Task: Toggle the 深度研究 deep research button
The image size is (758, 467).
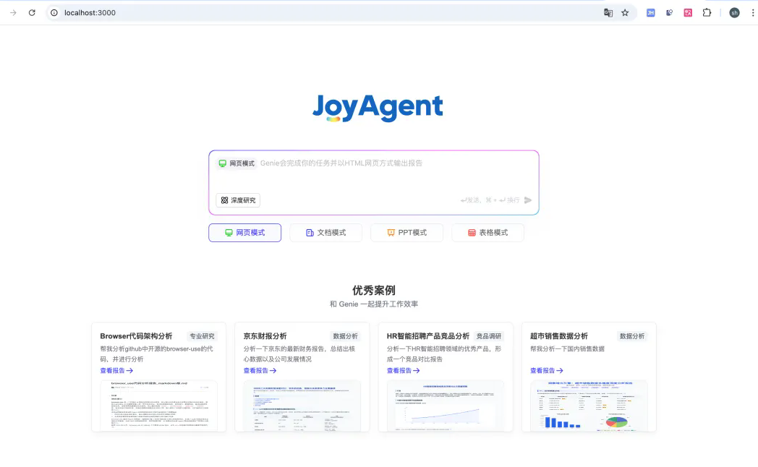Action: (x=238, y=200)
